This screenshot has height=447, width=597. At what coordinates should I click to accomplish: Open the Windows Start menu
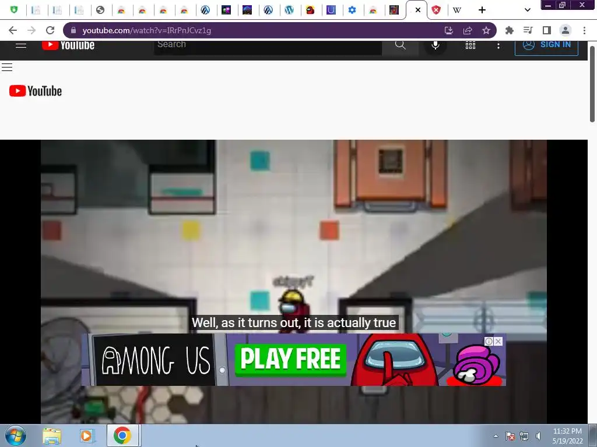16,435
